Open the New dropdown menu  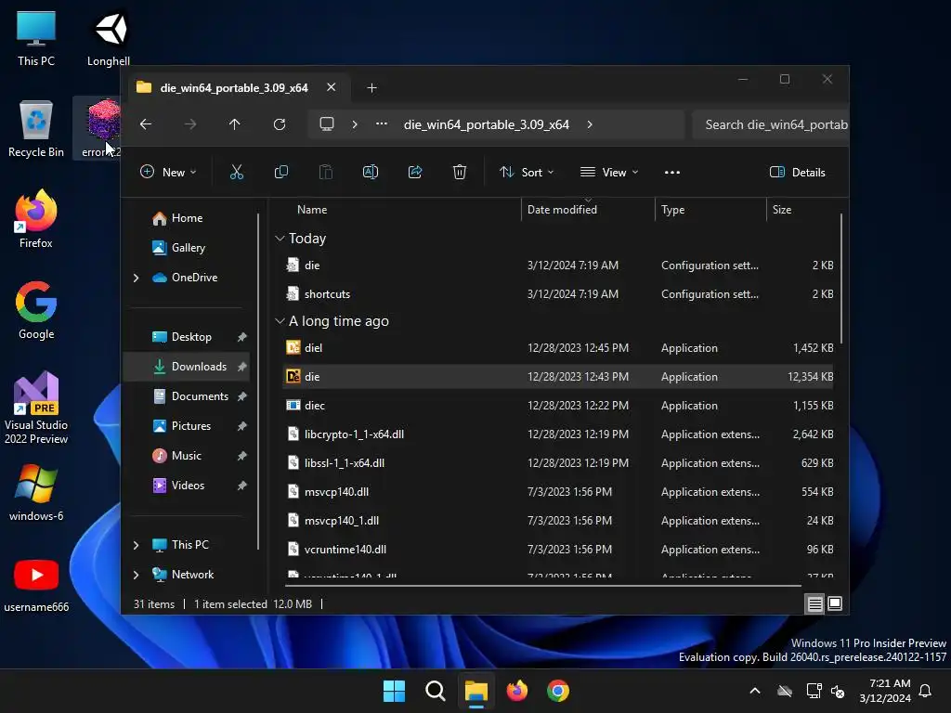[168, 172]
